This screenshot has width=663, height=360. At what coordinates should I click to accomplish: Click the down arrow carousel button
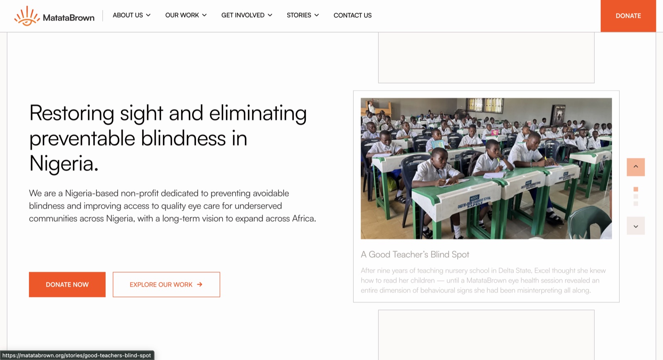[x=636, y=226]
